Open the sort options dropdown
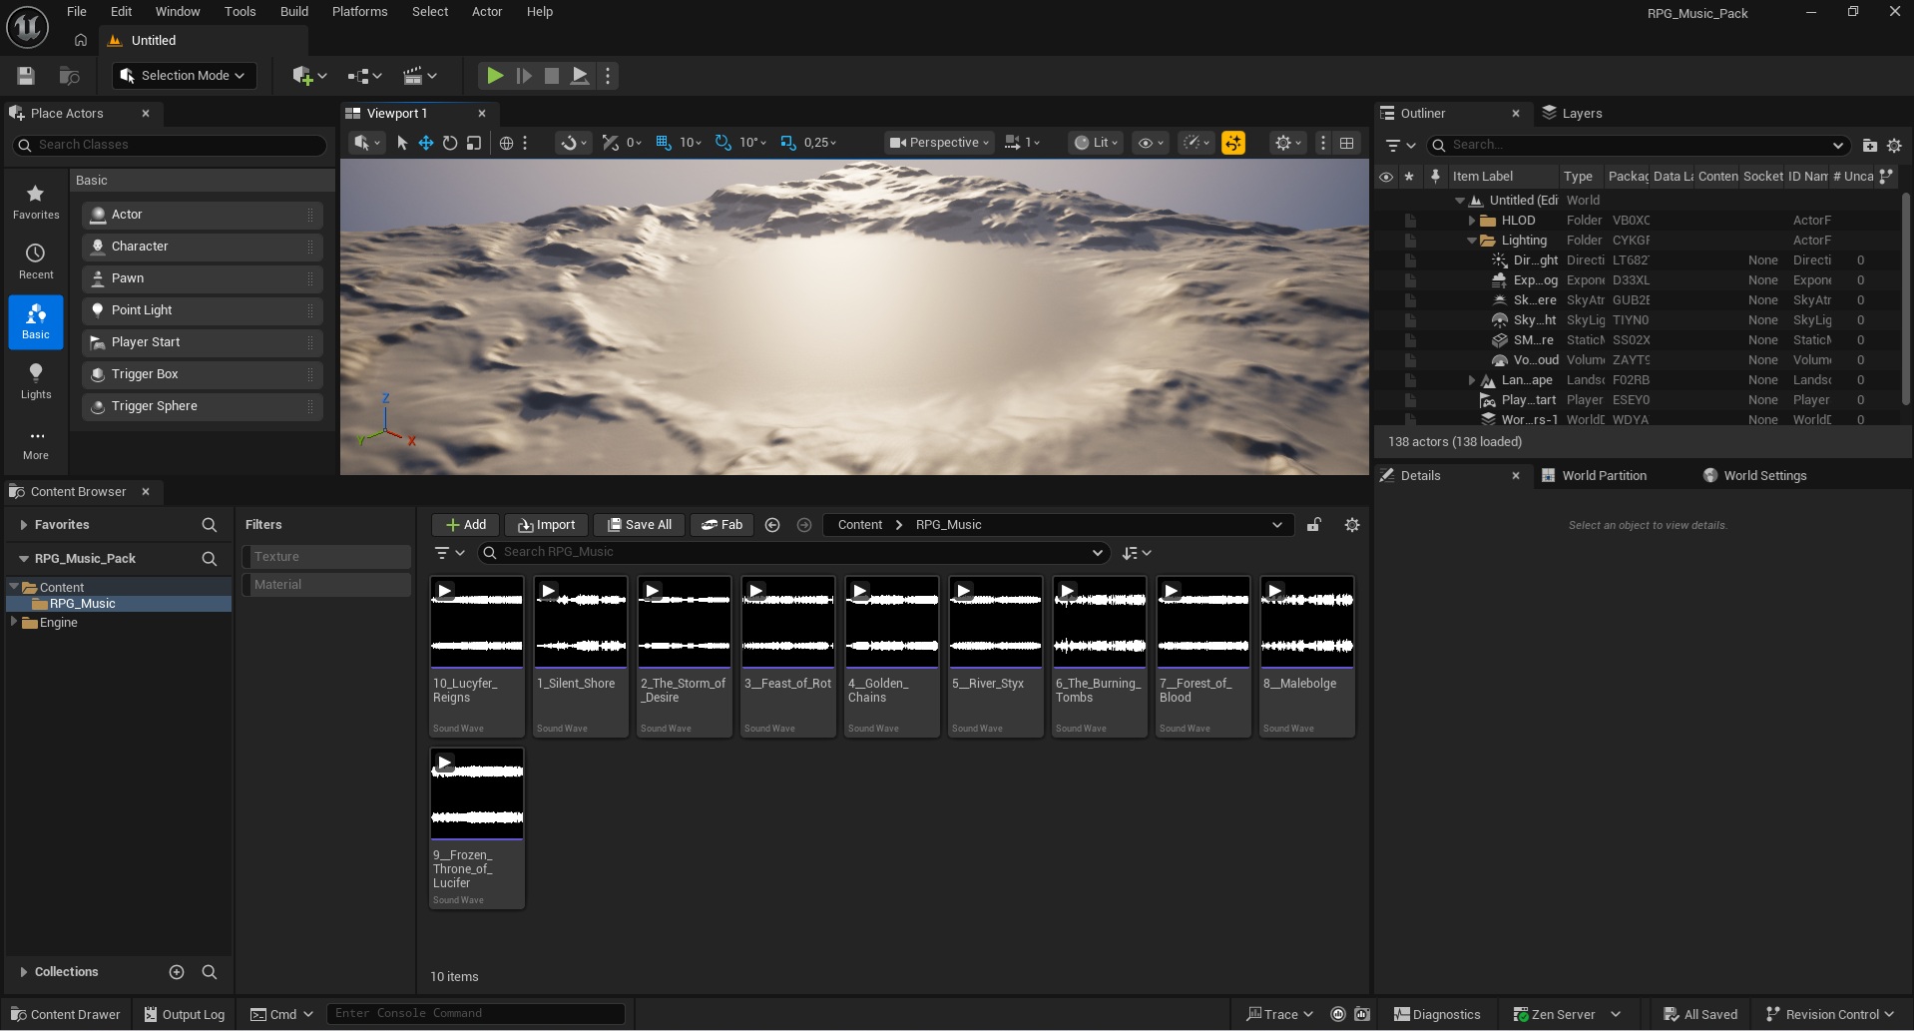This screenshot has width=1914, height=1031. click(x=1137, y=553)
